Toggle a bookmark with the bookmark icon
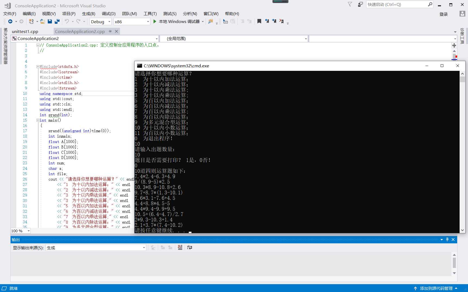468x292 pixels. pos(259,21)
